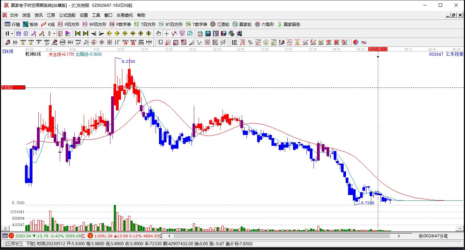
Task: Expand volume panel with small triangle button
Action: (5, 228)
